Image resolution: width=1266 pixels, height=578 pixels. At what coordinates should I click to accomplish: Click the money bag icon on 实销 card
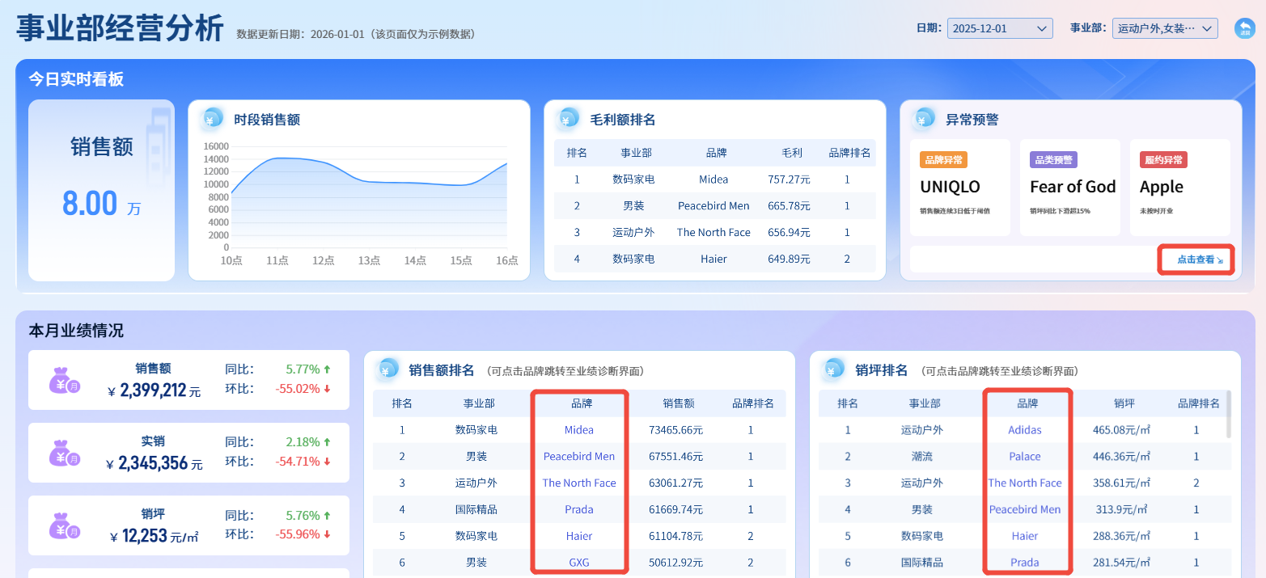tap(64, 453)
